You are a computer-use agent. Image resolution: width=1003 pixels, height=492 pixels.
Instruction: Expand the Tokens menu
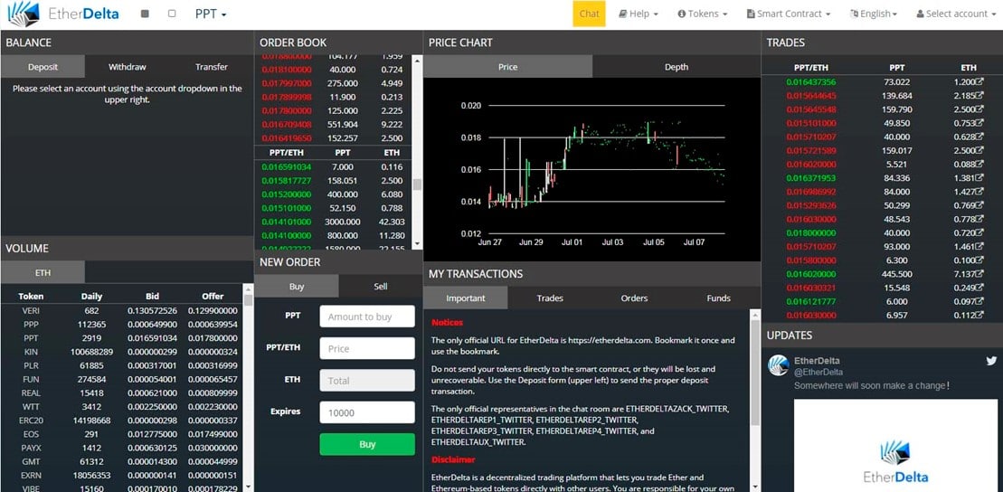(x=703, y=14)
